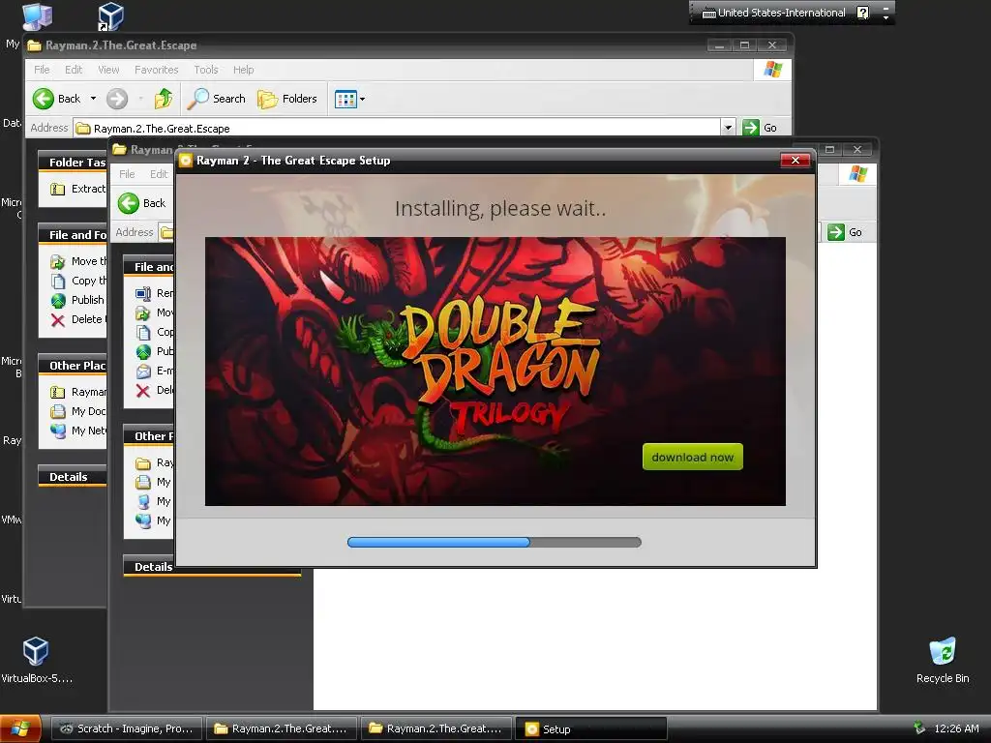This screenshot has height=743, width=991.
Task: Open File menu in middle Rayman window
Action: point(127,174)
